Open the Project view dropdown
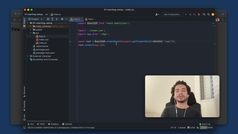238x134 pixels. (35, 19)
